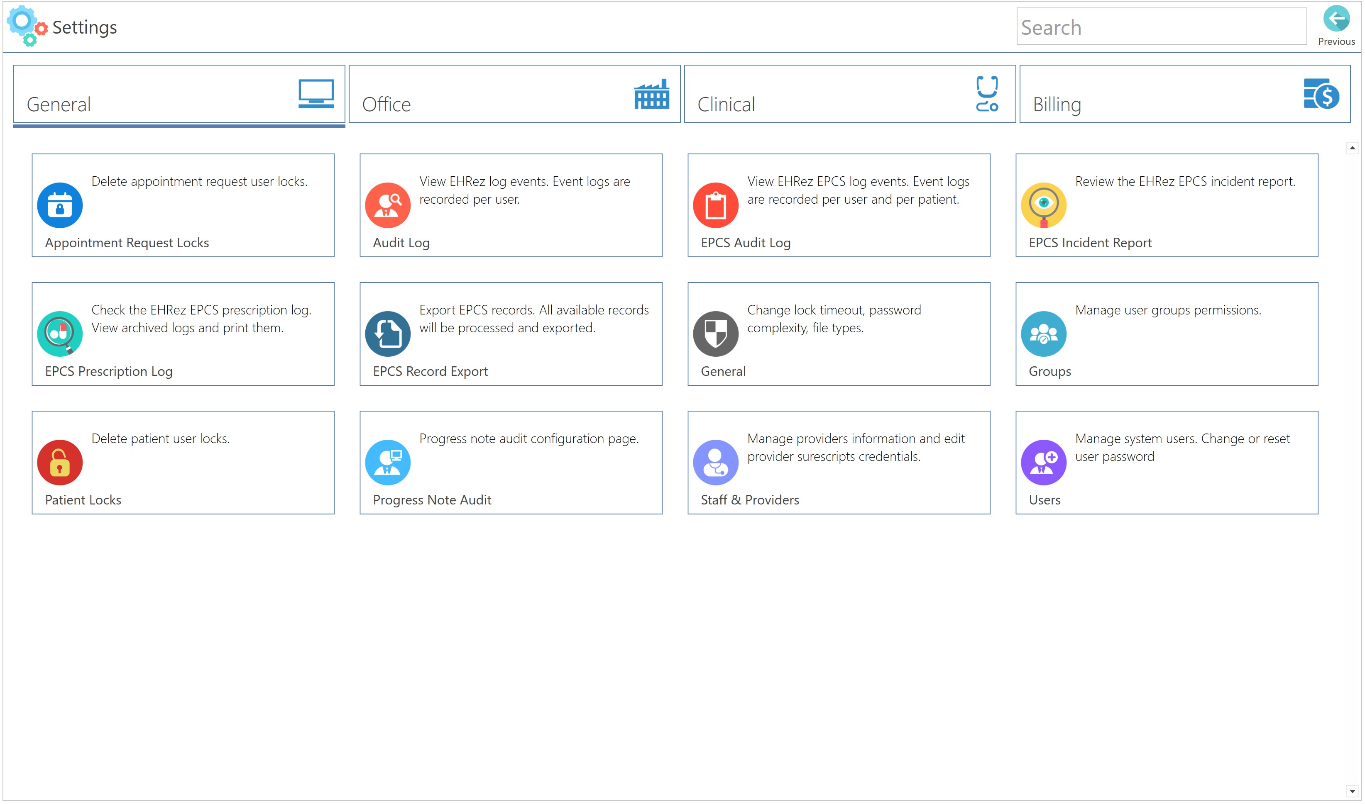Viewport: 1365px width, 804px height.
Task: Focus the Search input field
Action: 1161,27
